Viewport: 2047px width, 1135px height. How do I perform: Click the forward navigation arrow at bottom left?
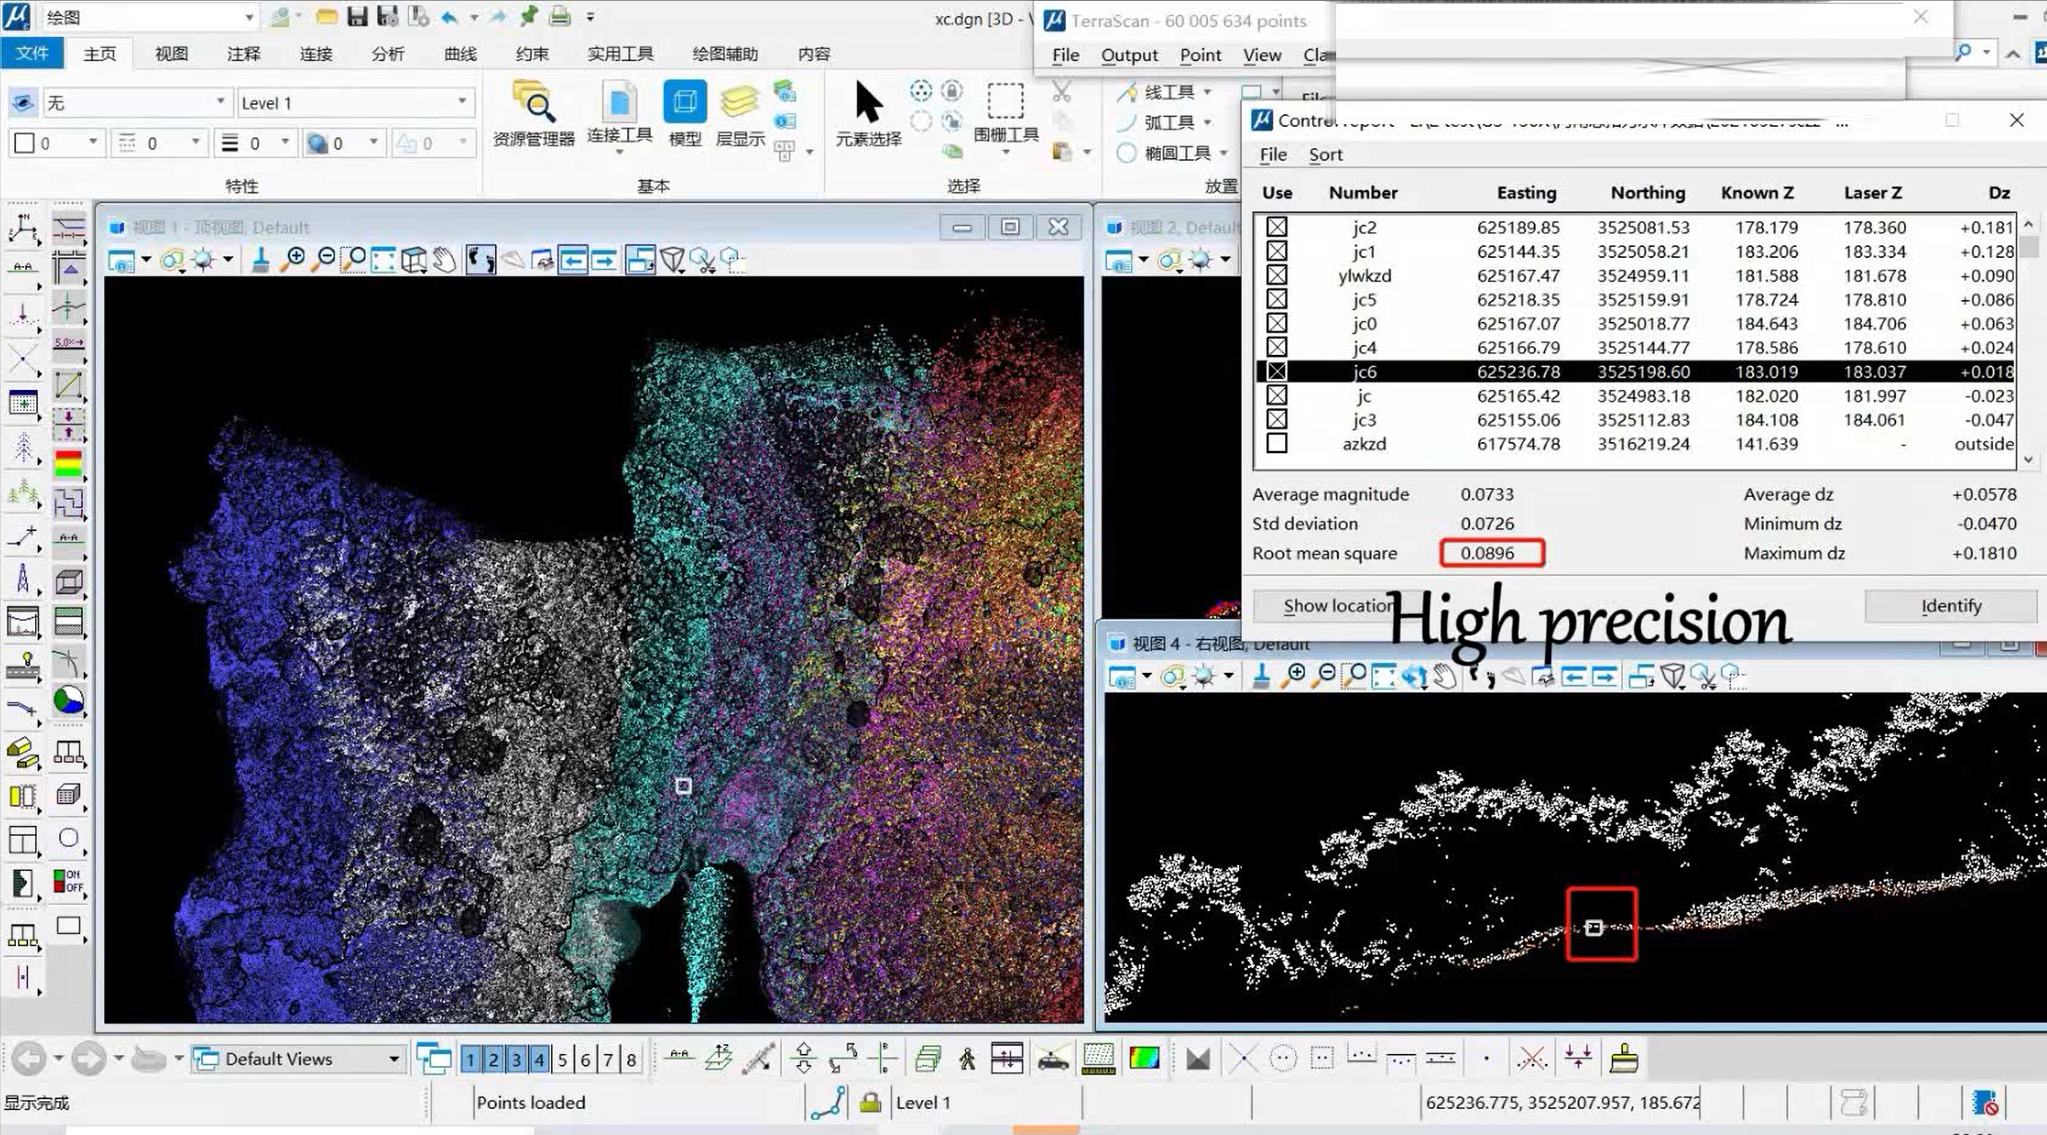88,1059
